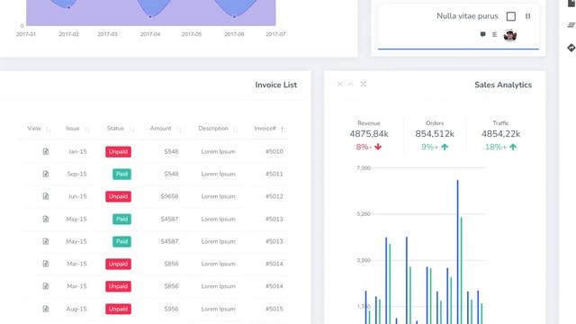The image size is (576, 324).
Task: Sort table by the Description column arrows
Action: click(x=235, y=129)
